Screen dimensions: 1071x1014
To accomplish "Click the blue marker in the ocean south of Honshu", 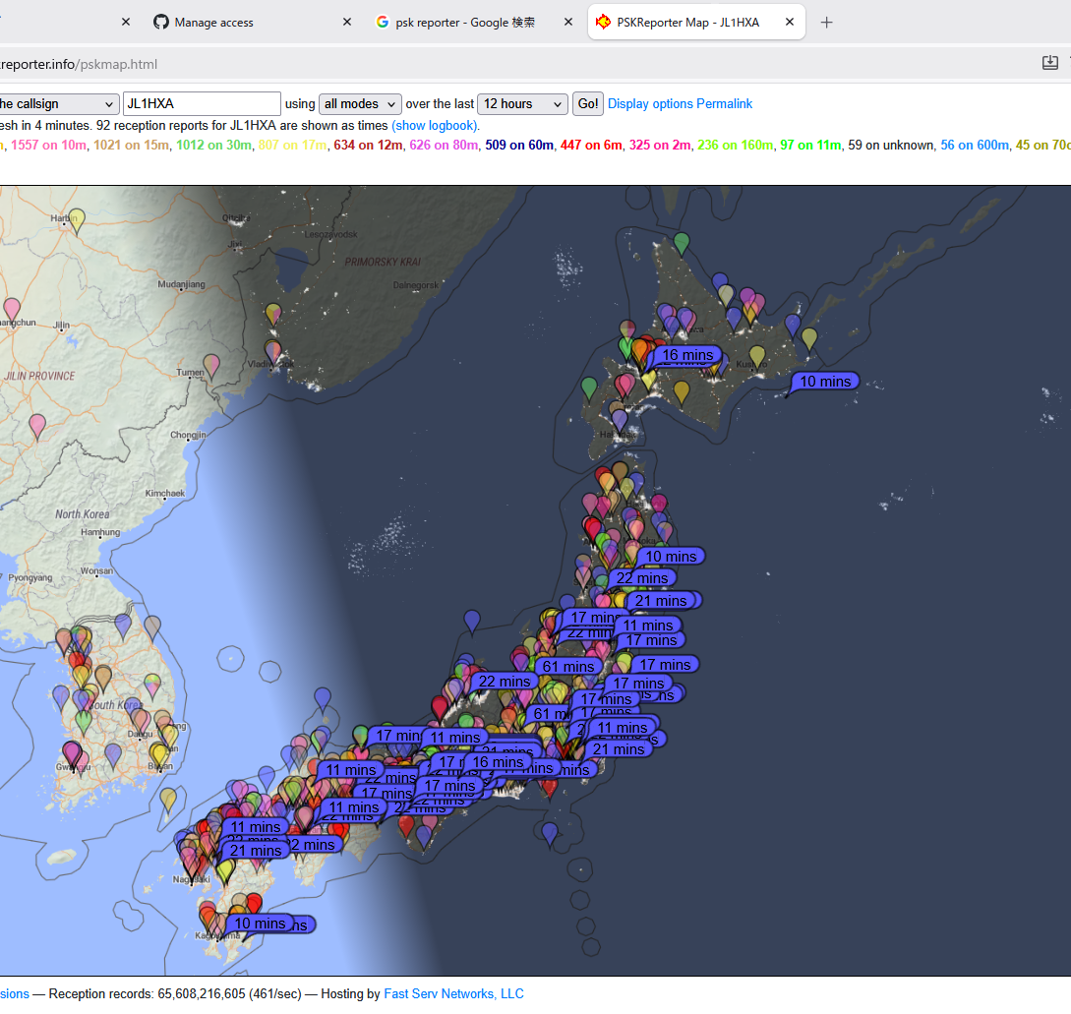I will click(550, 833).
